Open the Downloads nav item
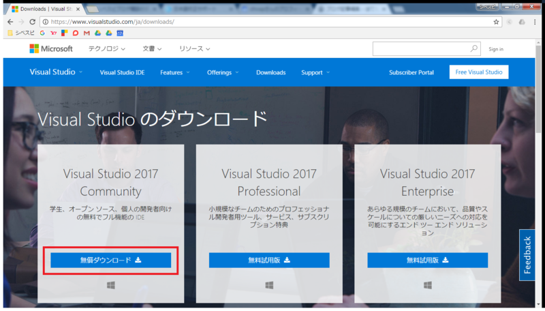 270,72
